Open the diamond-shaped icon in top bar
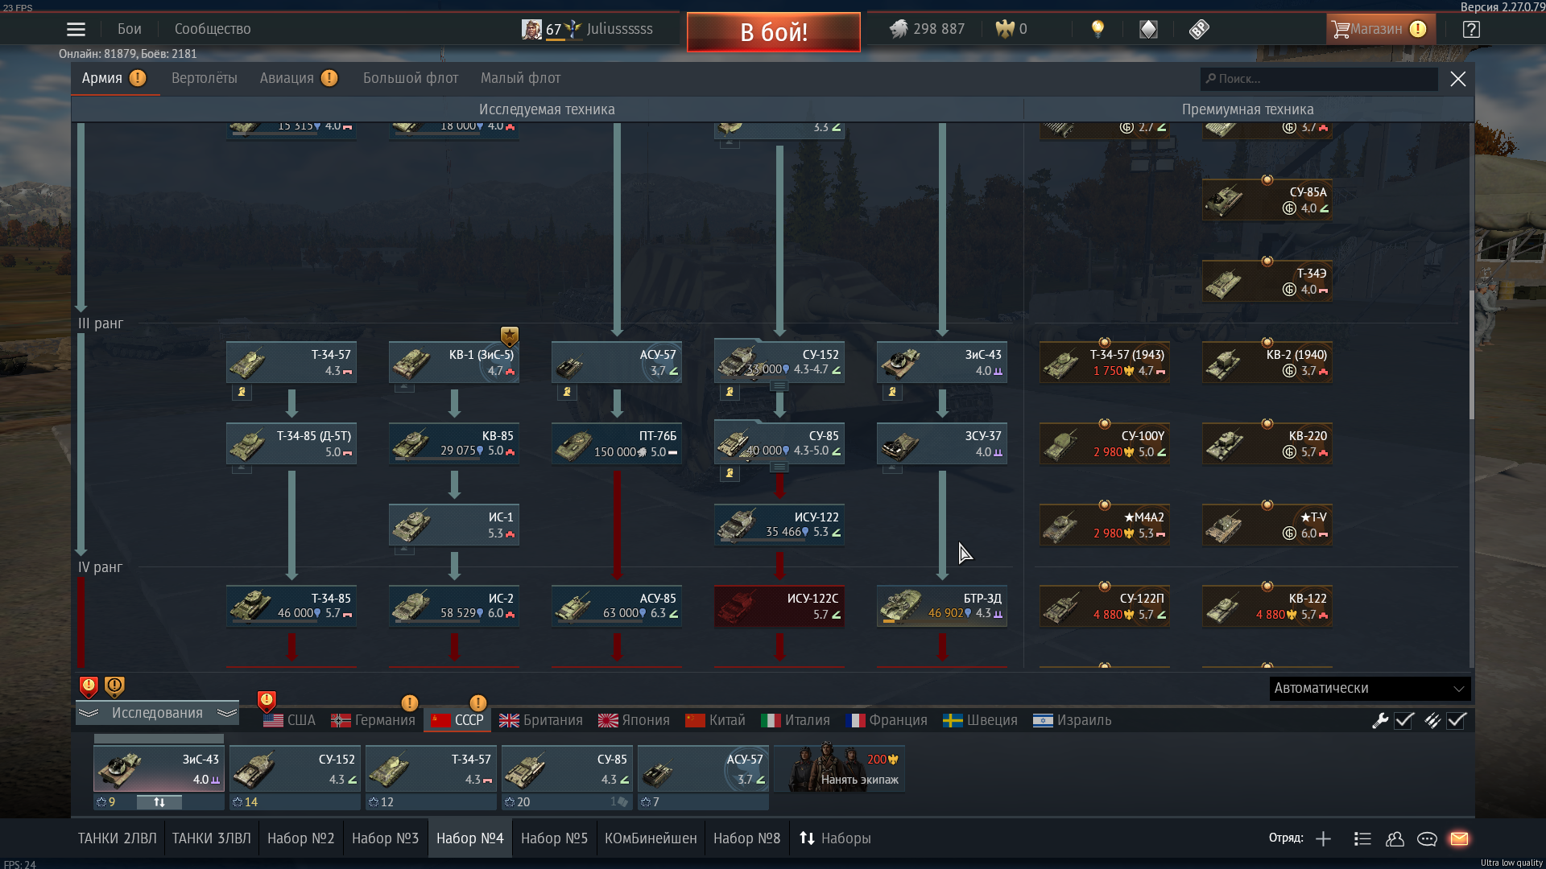The width and height of the screenshot is (1546, 869). 1148,29
